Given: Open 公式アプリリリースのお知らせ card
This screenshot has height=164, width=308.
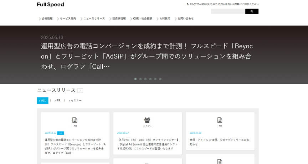Looking at the screenshot, I should coord(220,131).
